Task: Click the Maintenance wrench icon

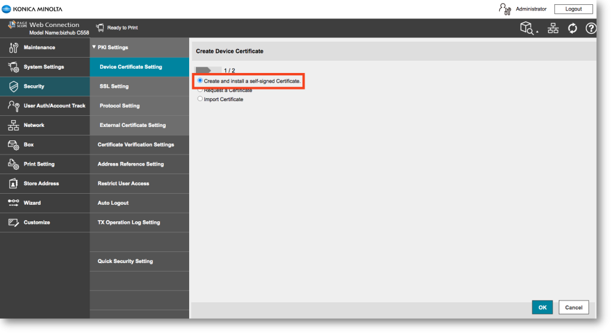Action: tap(14, 47)
